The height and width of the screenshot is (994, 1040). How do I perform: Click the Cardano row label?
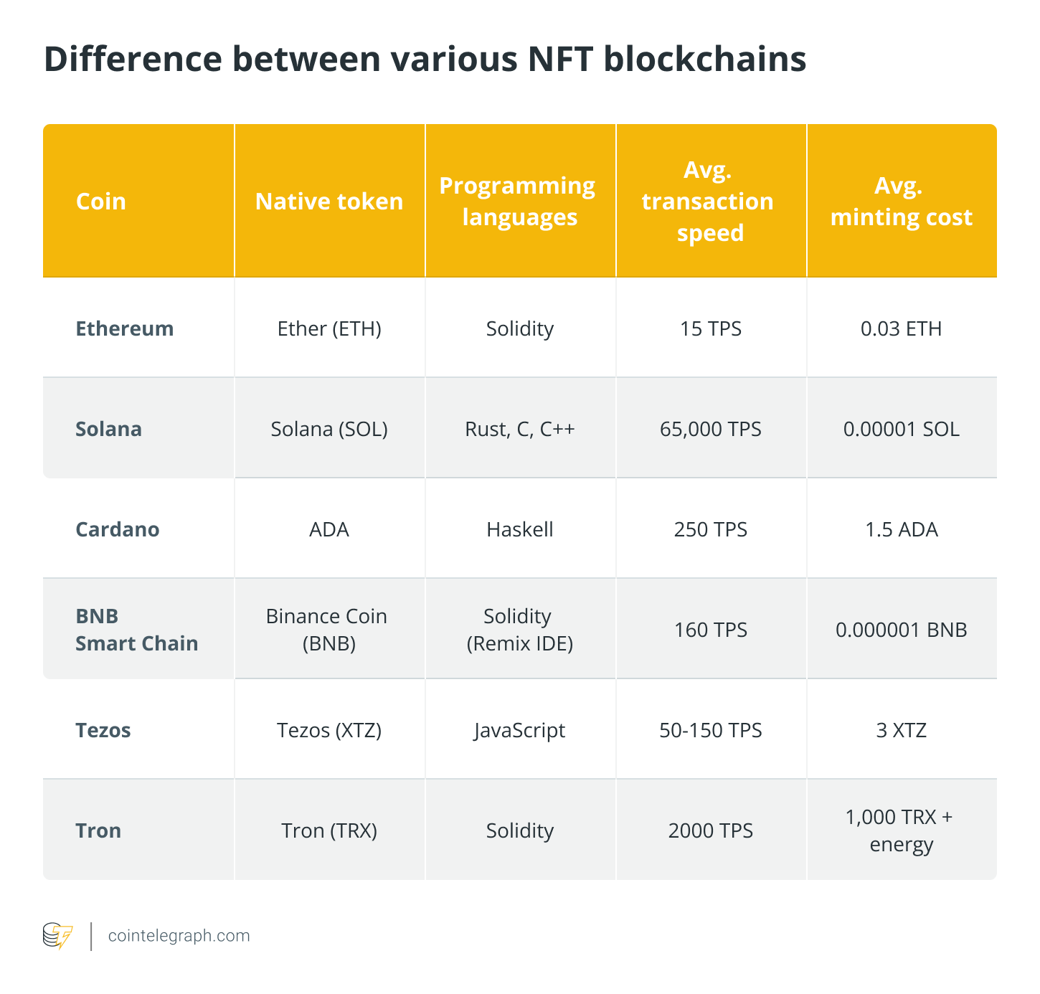pos(118,529)
